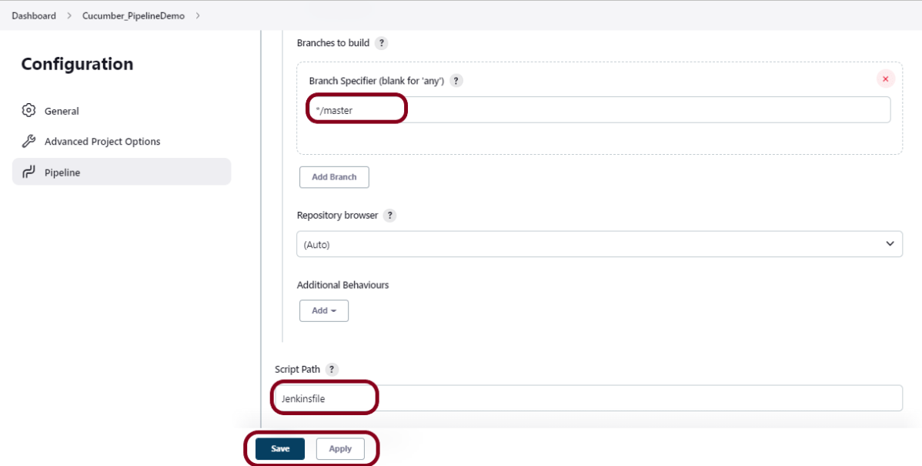Delete branch with the red X button
The height and width of the screenshot is (466, 922).
(885, 79)
